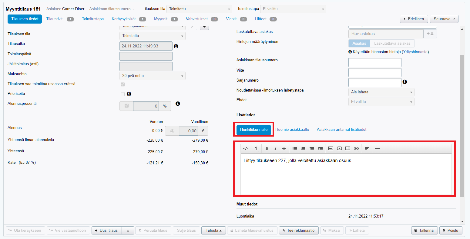Open the Maksuehto dropdown showing 30 pvä netto
Screen dimensions: 470x239
152,76
